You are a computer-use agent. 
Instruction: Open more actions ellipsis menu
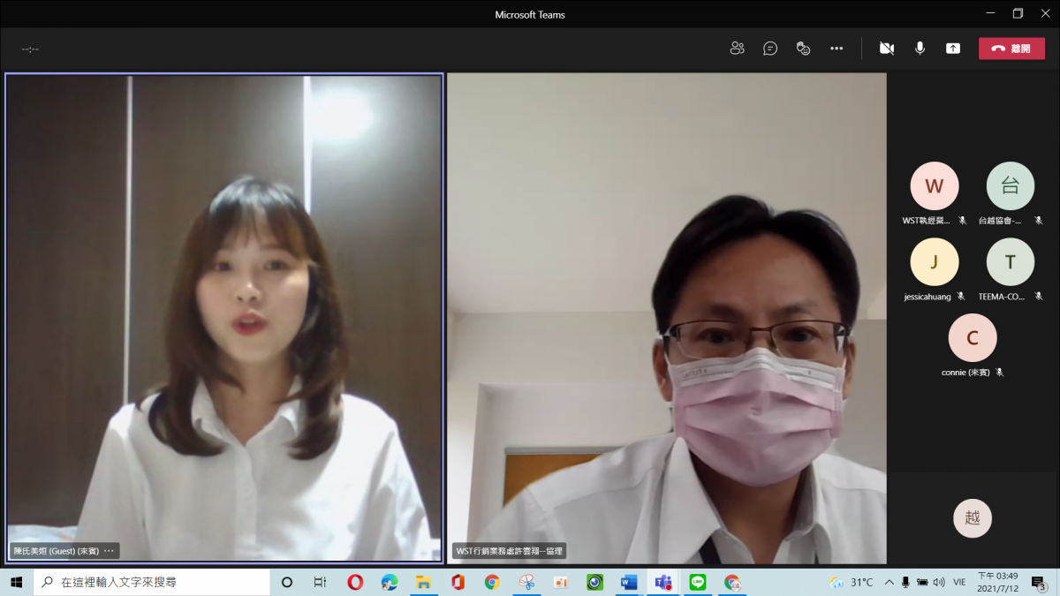pyautogui.click(x=837, y=49)
